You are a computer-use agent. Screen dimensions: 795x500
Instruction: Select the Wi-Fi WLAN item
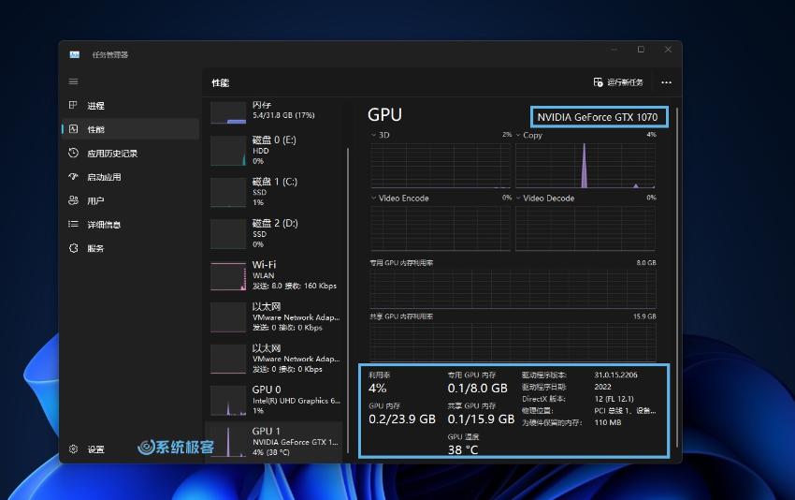click(274, 275)
